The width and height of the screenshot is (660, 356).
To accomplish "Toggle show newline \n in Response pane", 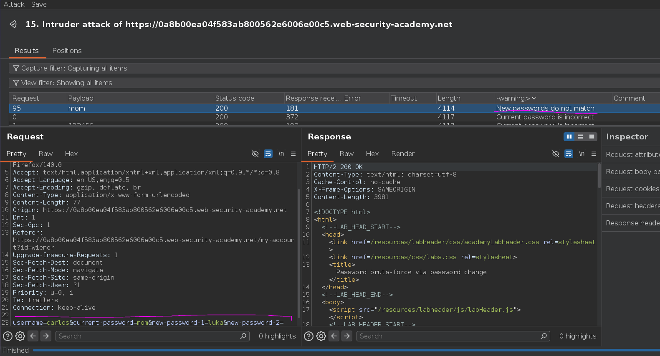I will 582,154.
